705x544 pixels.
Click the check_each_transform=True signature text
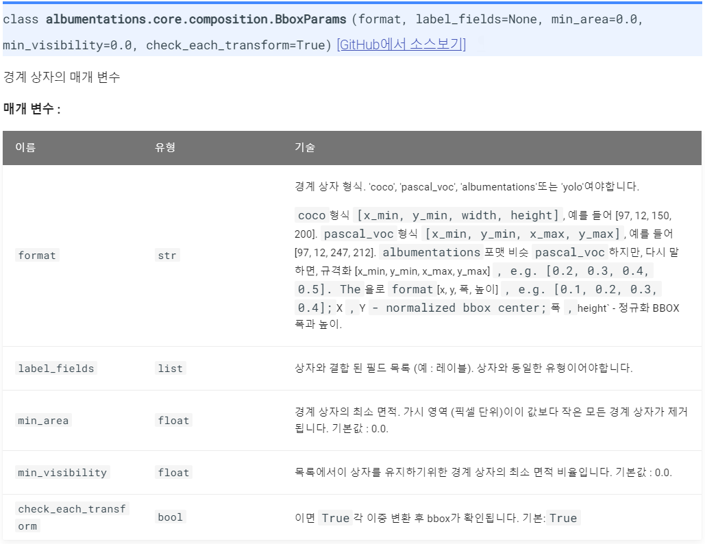point(235,45)
